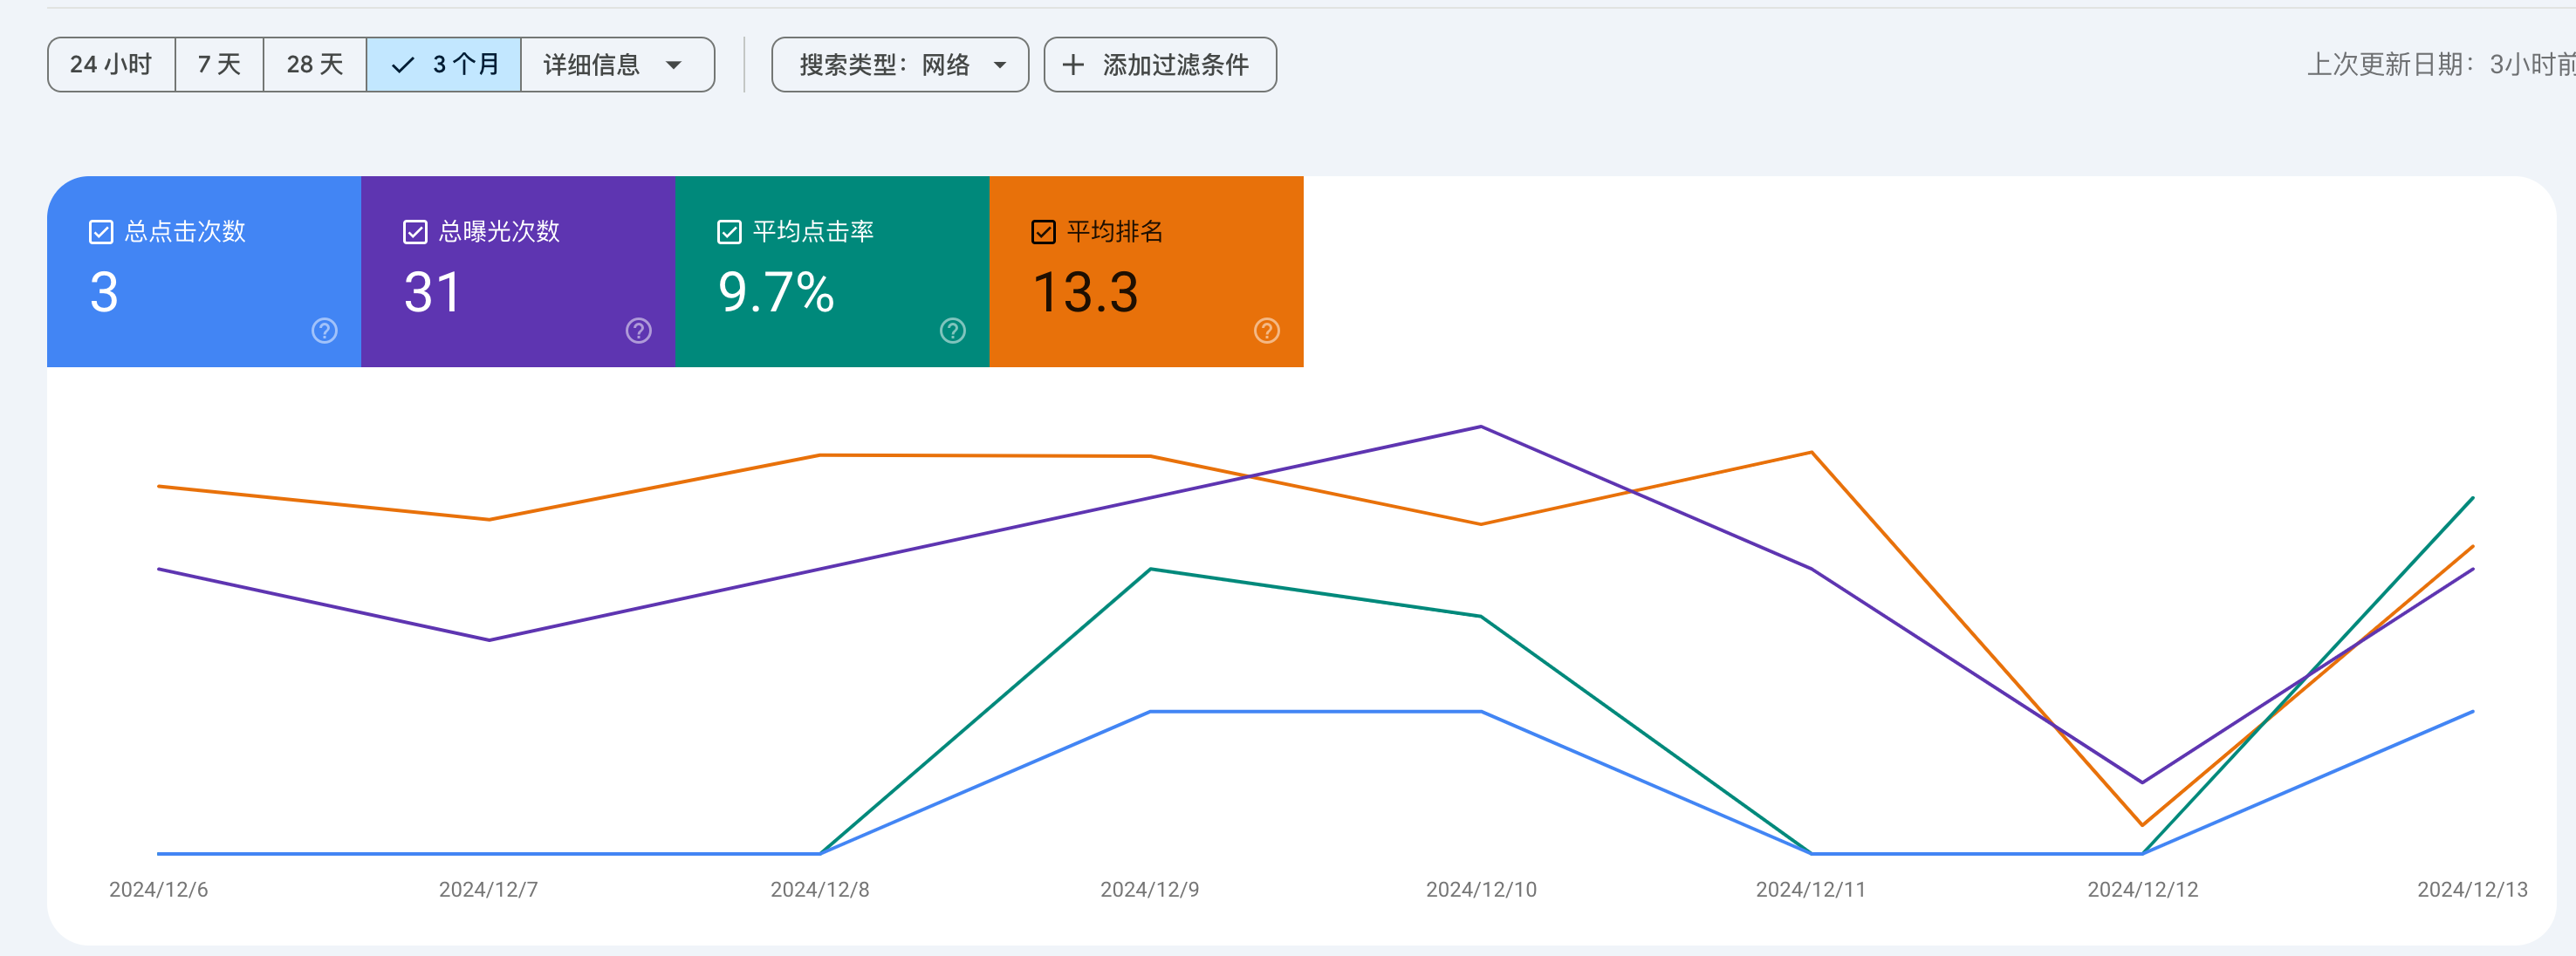Uncheck the 总曝光次数 checkbox
This screenshot has height=956, width=2576.
[415, 232]
